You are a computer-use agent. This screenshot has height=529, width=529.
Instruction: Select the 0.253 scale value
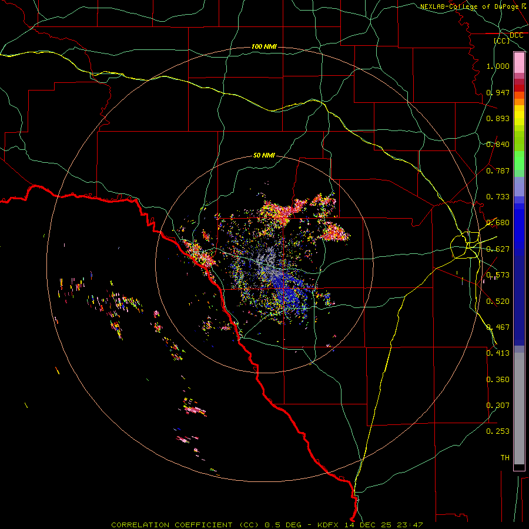pos(498,431)
